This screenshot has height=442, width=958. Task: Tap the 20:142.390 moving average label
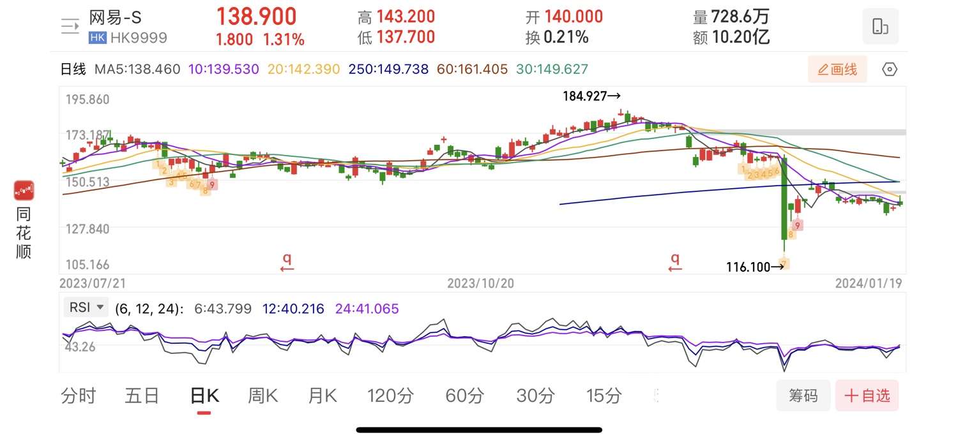(303, 69)
